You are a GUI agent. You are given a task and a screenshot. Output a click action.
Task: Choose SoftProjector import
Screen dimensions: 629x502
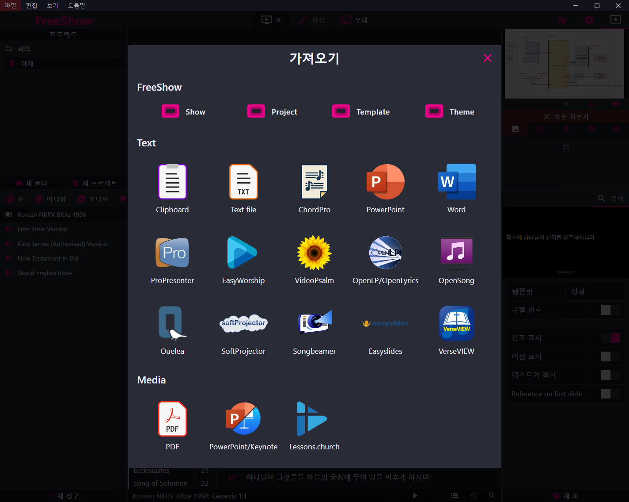pyautogui.click(x=243, y=330)
